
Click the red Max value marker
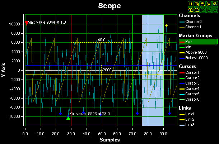[27, 23]
